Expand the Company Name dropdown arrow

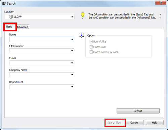pos(72,75)
